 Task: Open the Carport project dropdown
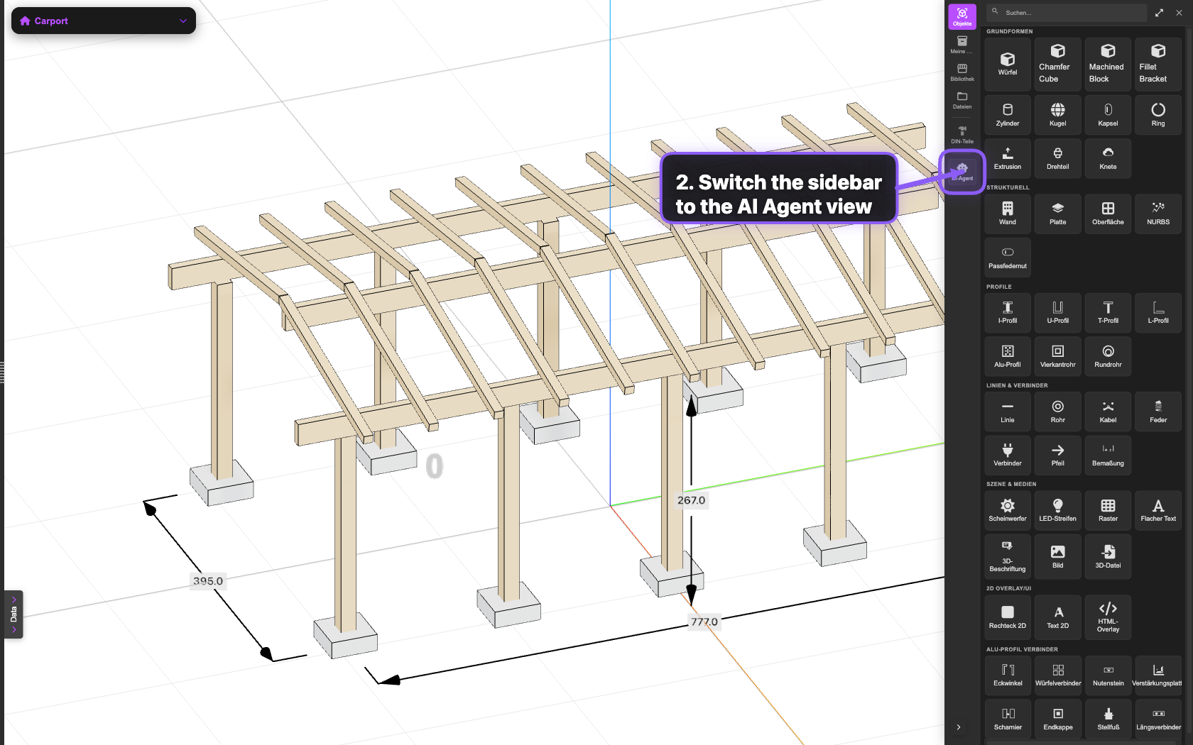[103, 21]
